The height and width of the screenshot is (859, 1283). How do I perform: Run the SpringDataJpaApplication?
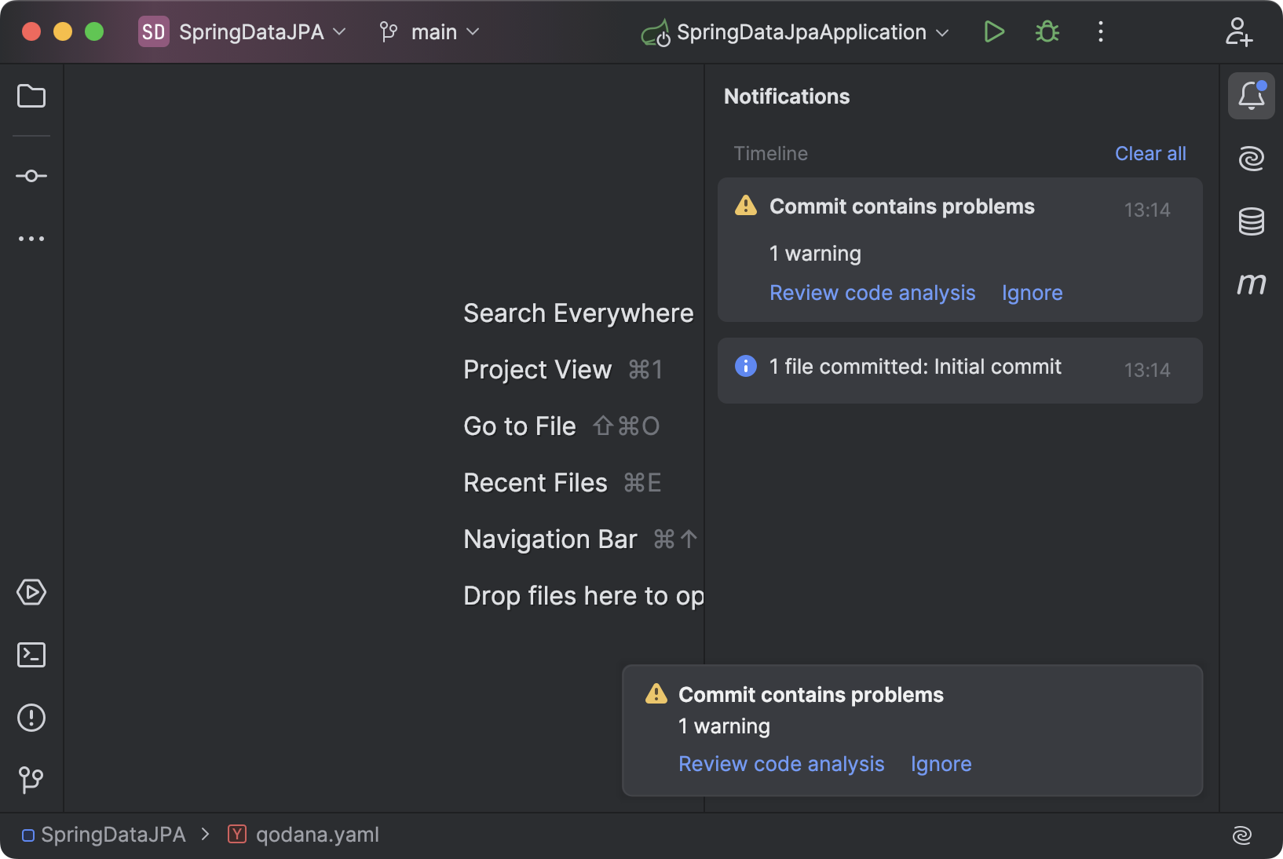point(994,32)
